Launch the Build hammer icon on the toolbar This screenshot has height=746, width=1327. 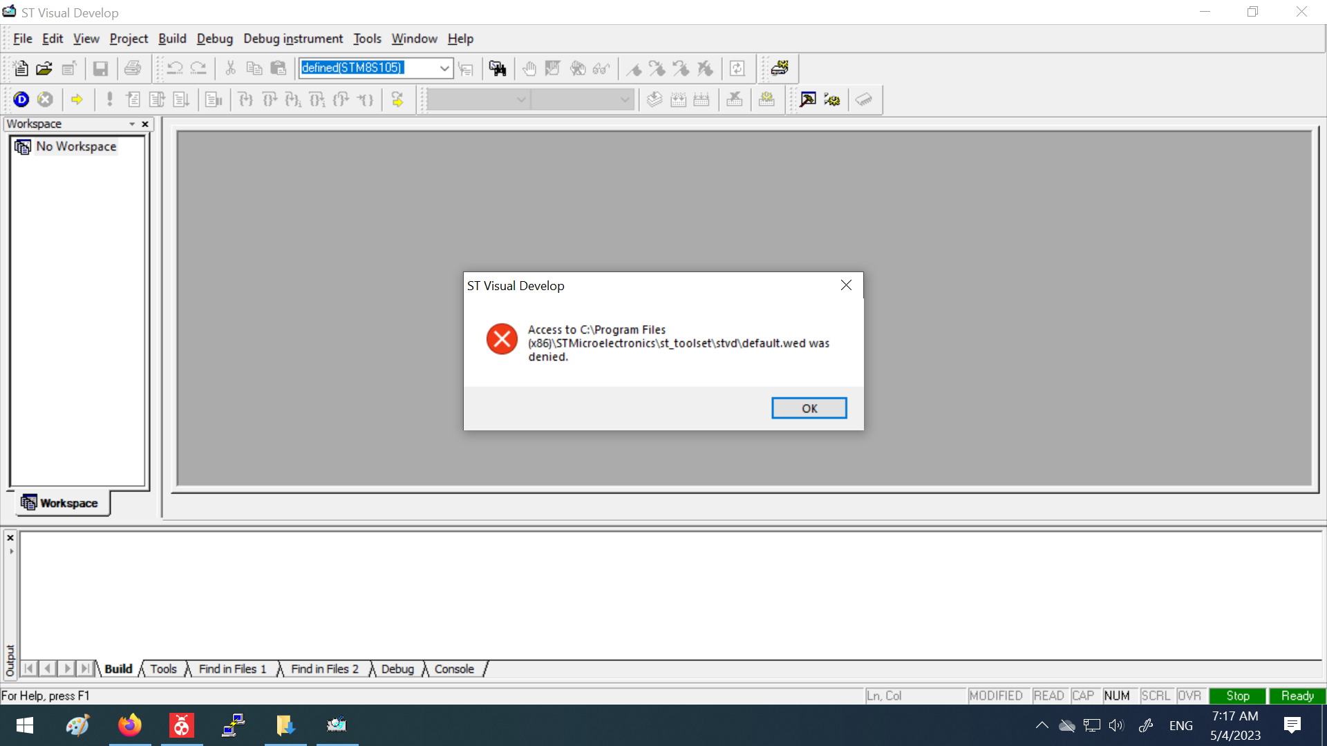[x=807, y=99]
